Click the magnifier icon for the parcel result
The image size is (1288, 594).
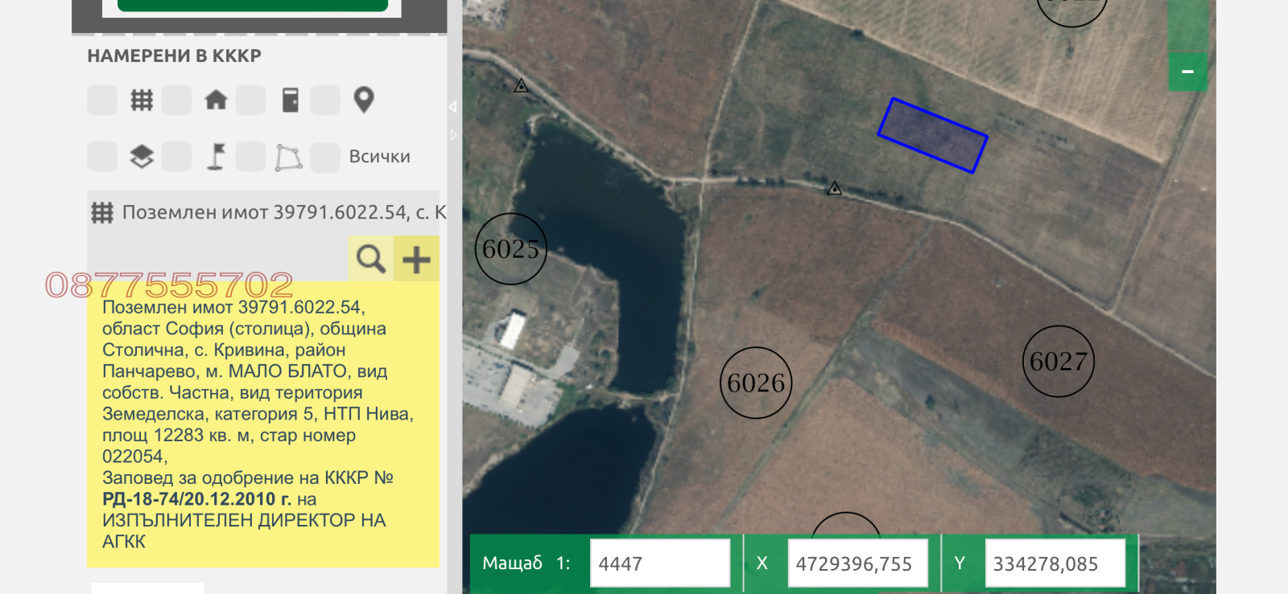370,259
